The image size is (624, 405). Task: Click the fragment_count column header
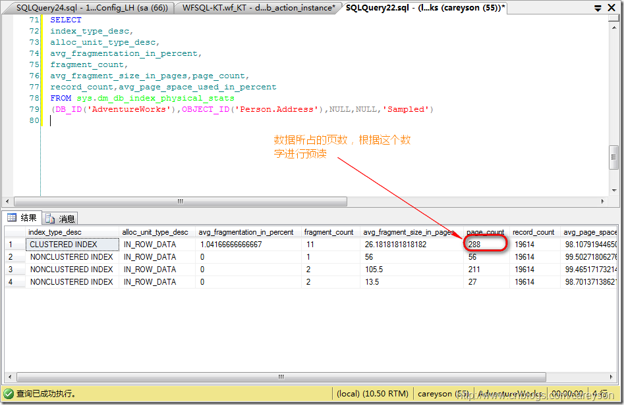pos(330,232)
